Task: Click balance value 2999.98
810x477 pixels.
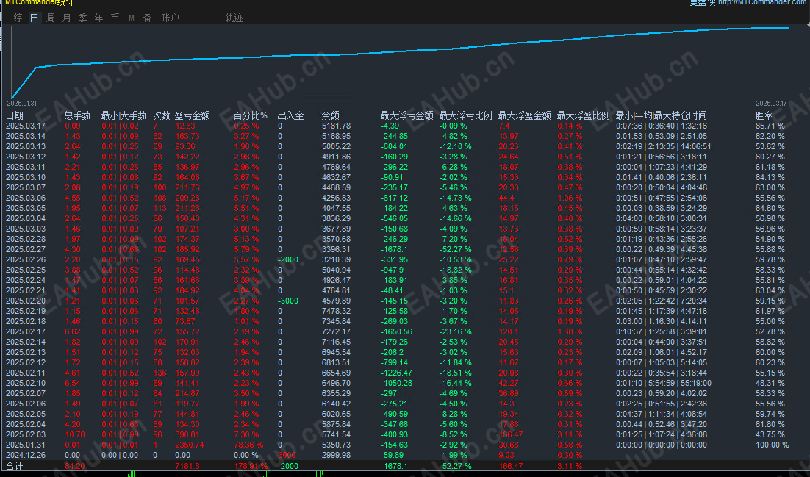Action: (336, 455)
